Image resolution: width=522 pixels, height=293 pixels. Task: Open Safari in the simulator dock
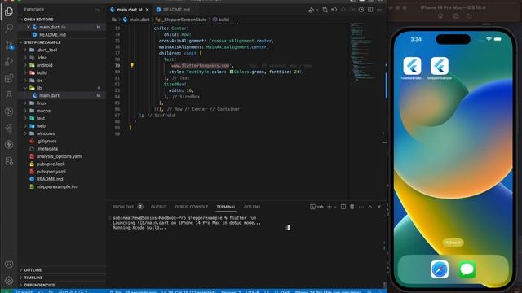click(440, 269)
